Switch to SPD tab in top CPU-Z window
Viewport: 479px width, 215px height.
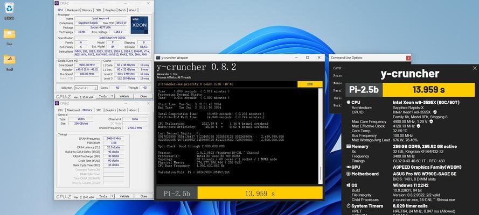pyautogui.click(x=99, y=10)
